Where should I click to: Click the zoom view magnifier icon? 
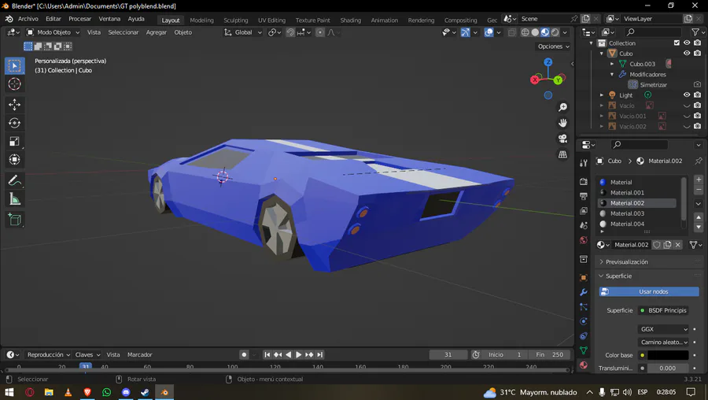coord(562,107)
